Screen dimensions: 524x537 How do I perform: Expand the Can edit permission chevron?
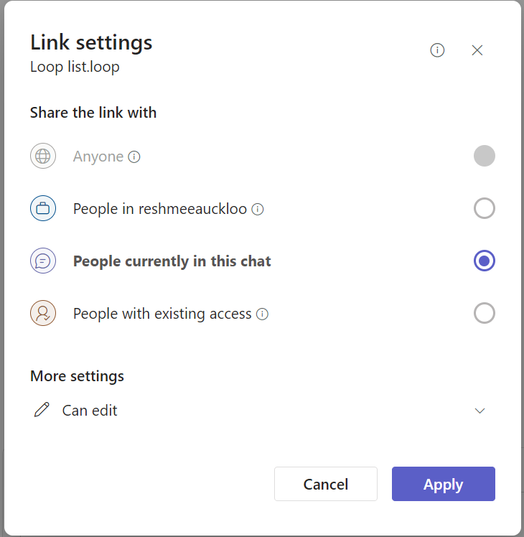point(480,411)
